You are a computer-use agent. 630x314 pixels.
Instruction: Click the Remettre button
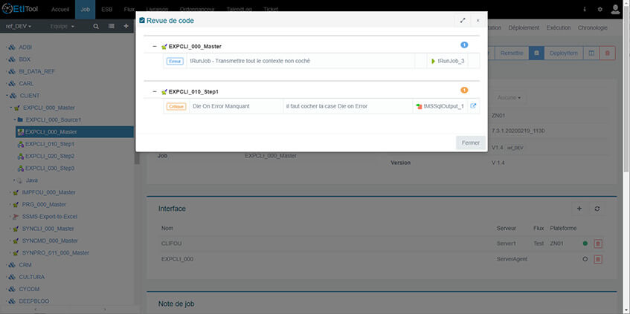512,53
